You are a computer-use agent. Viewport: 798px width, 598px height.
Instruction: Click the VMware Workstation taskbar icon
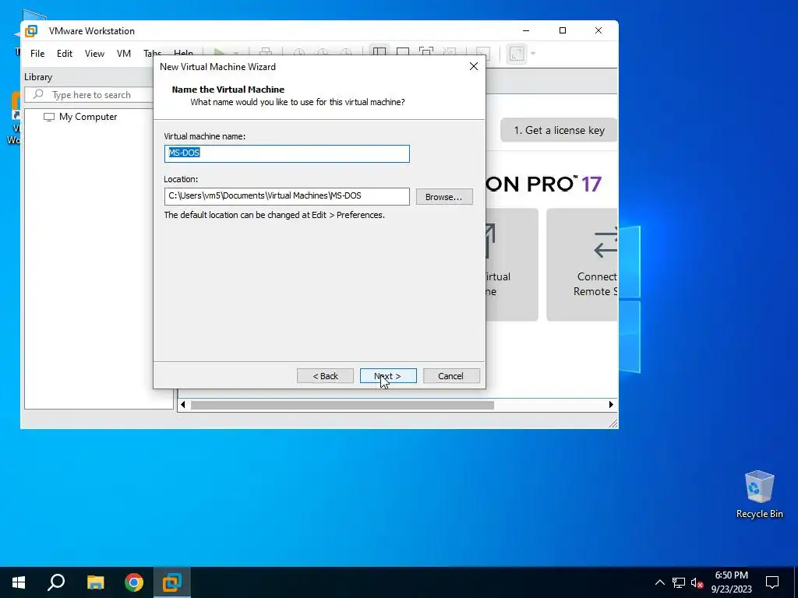[172, 582]
